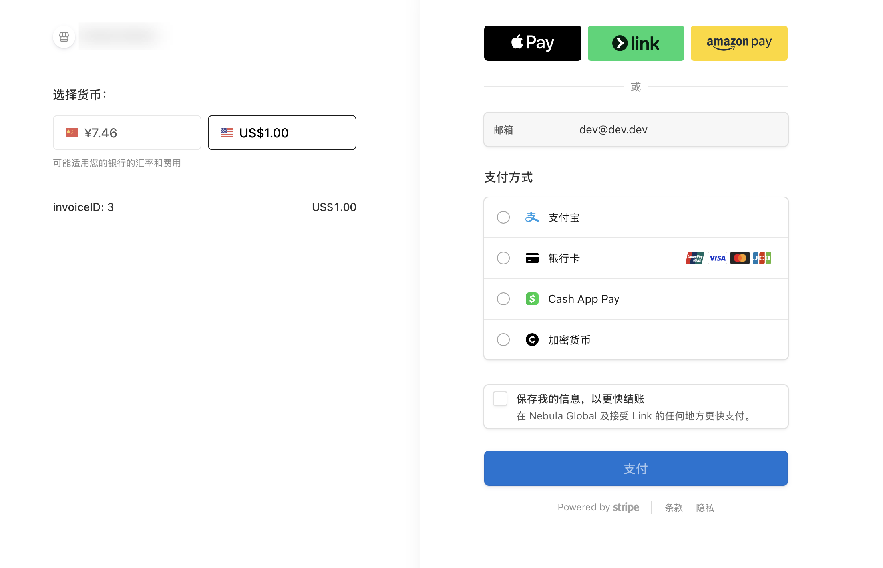Select the 加密货币 radio button
The height and width of the screenshot is (568, 883).
point(503,340)
